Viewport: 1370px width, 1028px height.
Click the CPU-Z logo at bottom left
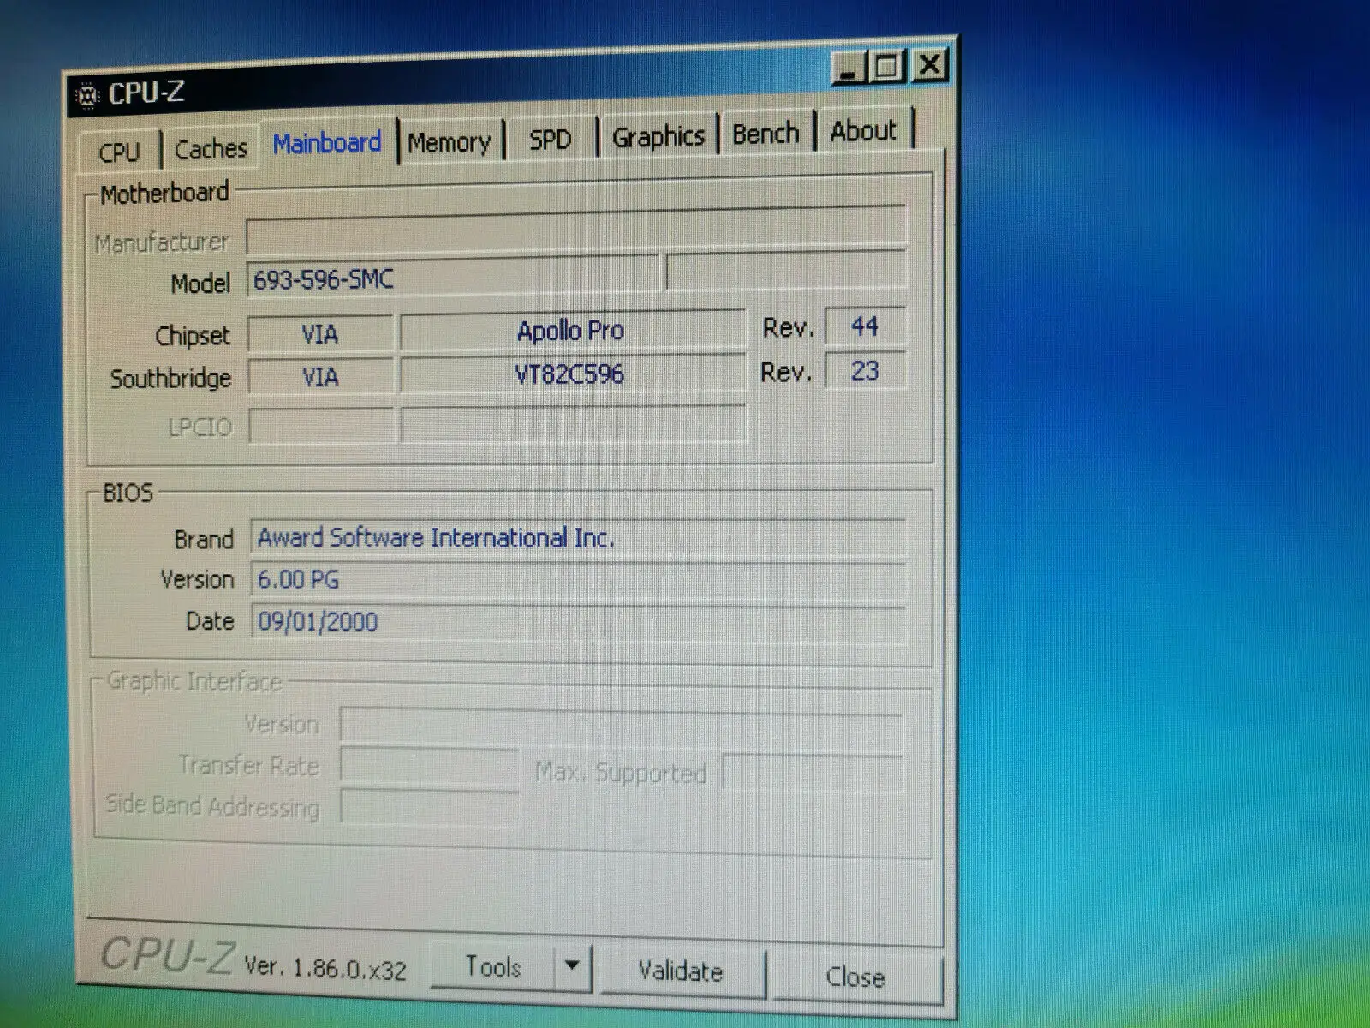pyautogui.click(x=166, y=954)
